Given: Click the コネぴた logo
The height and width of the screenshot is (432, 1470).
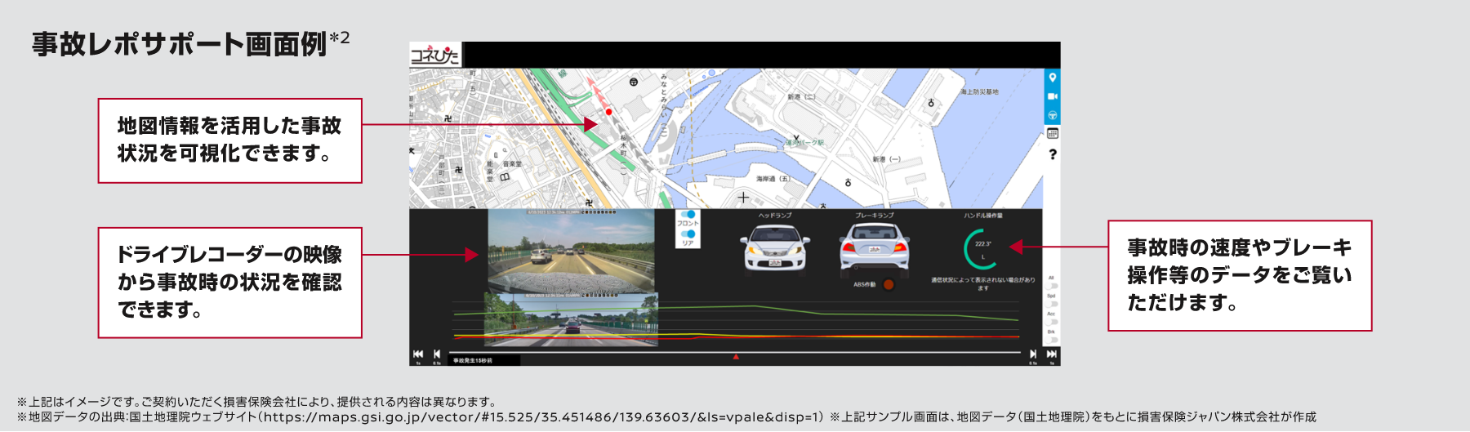Looking at the screenshot, I should coord(434,55).
